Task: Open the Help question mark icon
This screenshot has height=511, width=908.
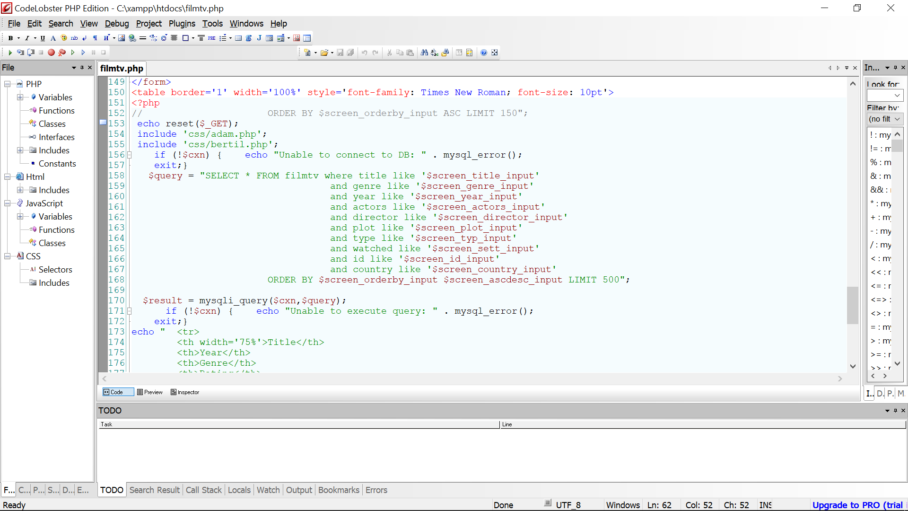Action: click(484, 53)
